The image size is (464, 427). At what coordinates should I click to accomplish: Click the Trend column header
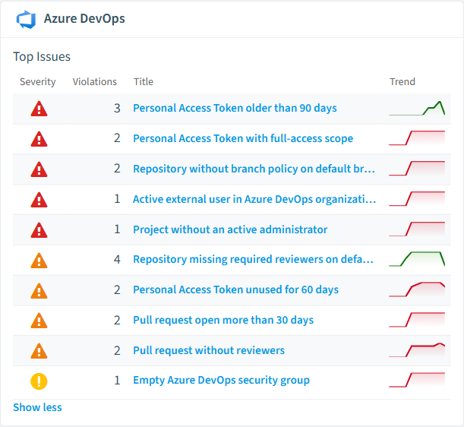point(402,82)
